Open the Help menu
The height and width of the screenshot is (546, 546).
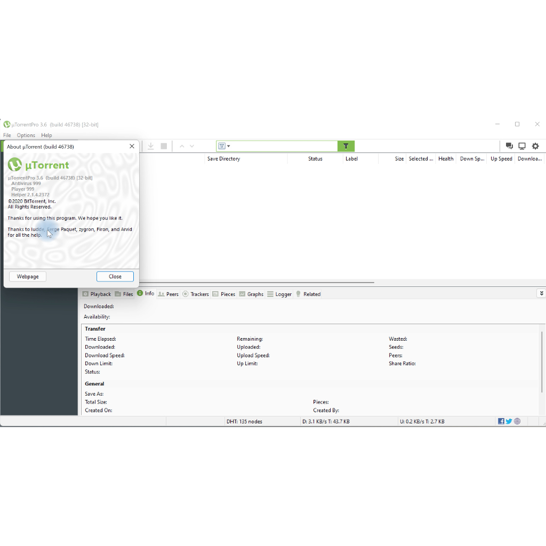coord(46,135)
